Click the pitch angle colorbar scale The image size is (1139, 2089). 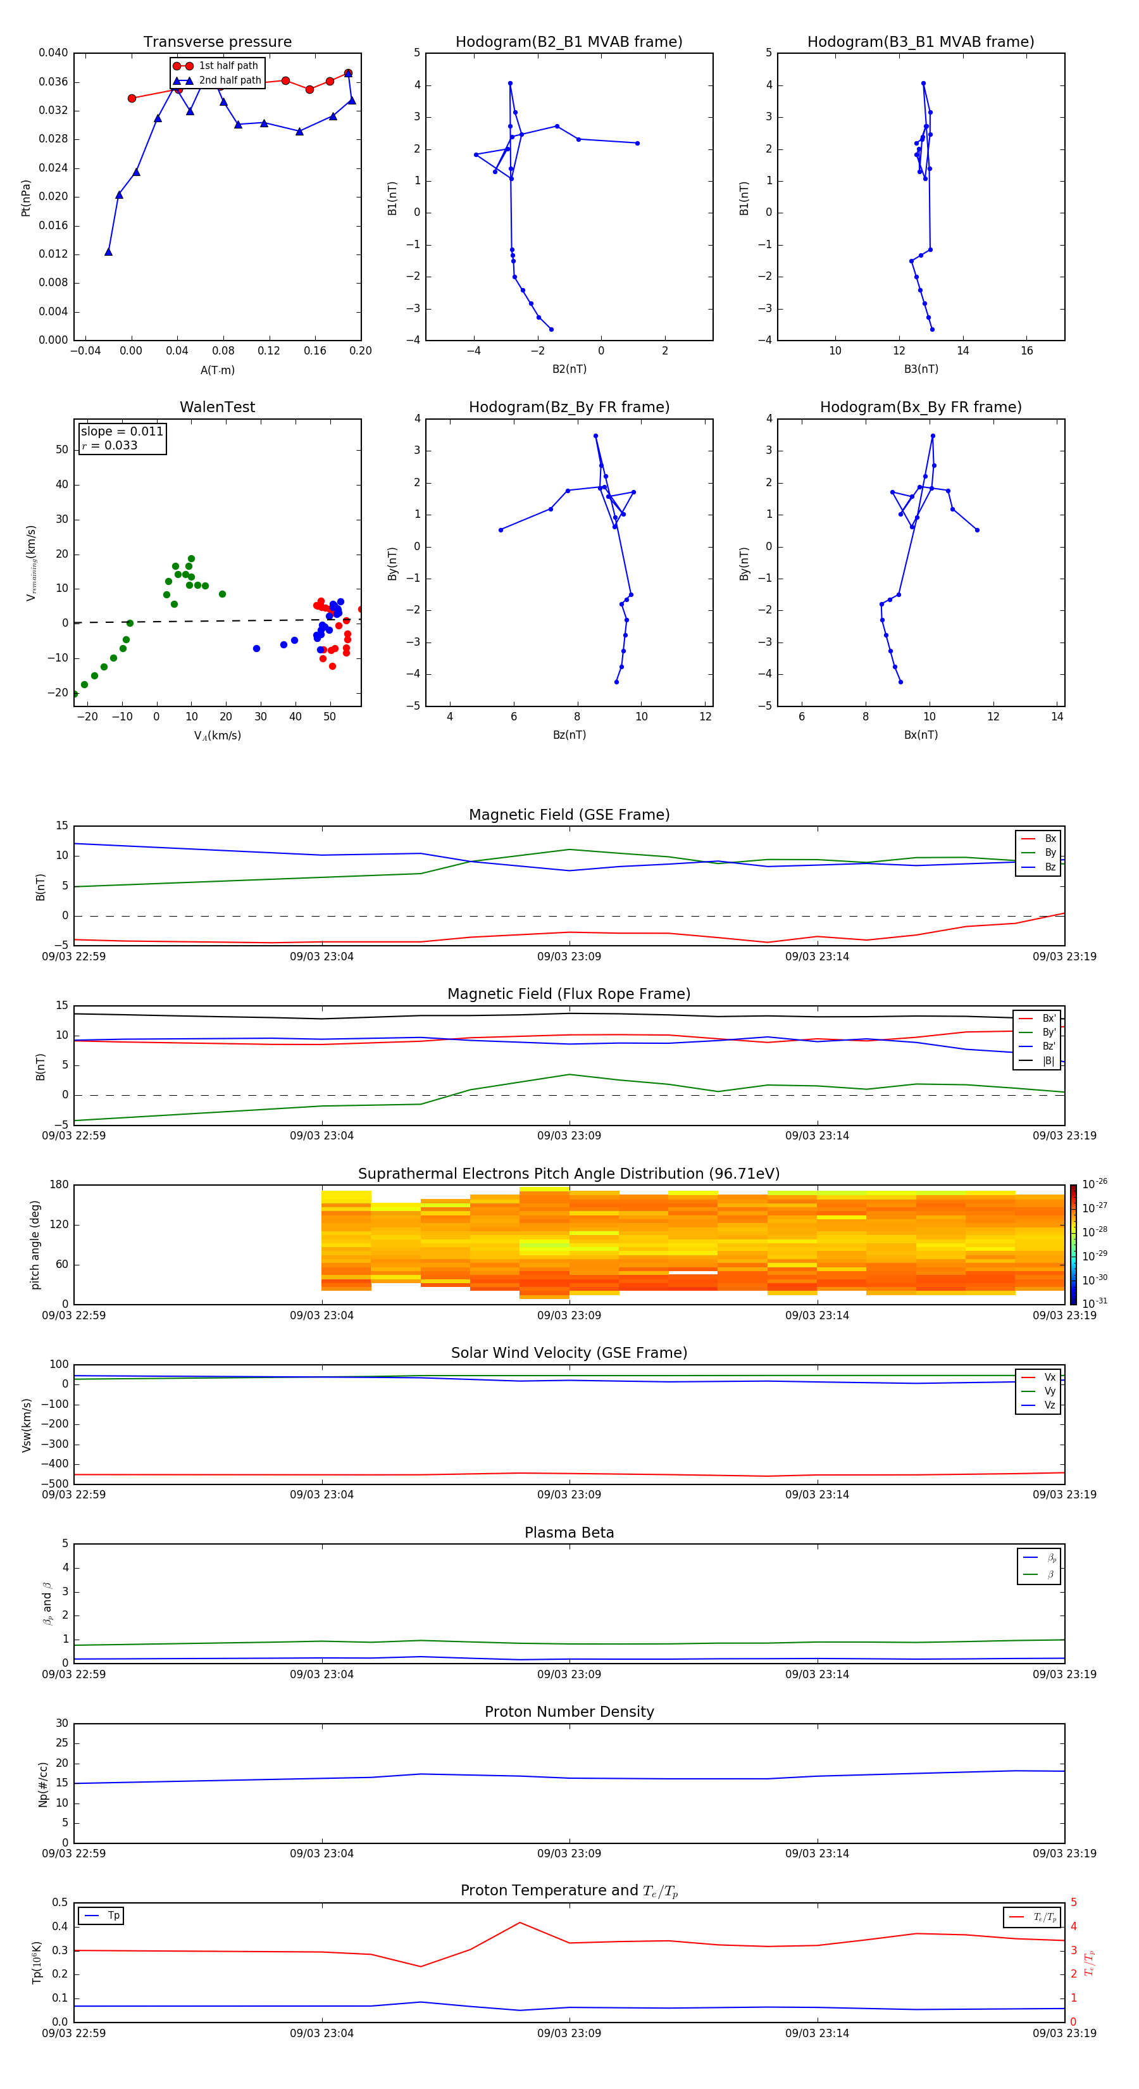pos(1073,1244)
